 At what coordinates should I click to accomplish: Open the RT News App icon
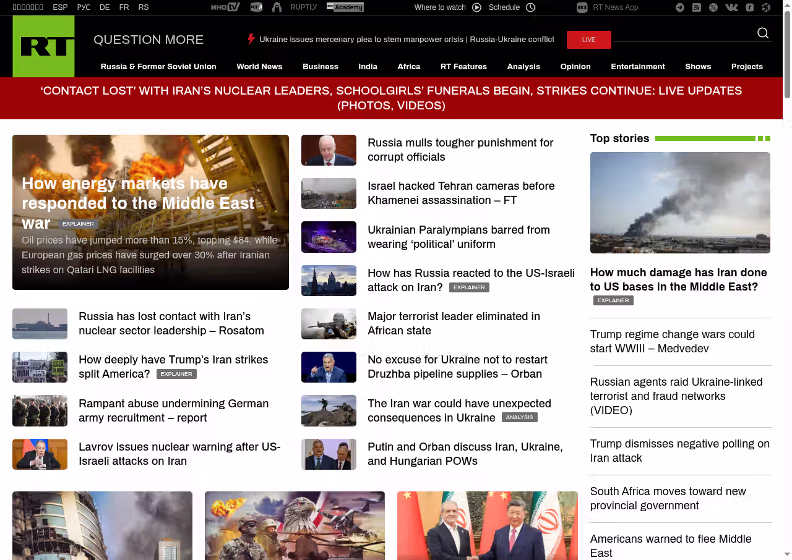click(x=582, y=7)
